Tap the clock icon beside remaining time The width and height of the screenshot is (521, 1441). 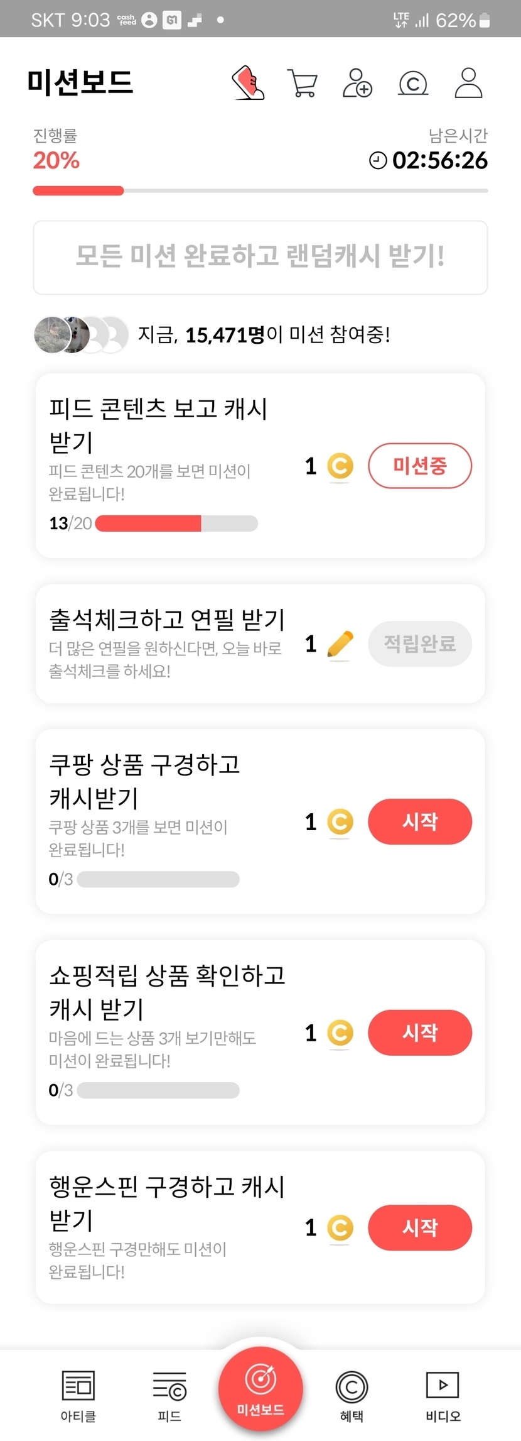point(378,161)
